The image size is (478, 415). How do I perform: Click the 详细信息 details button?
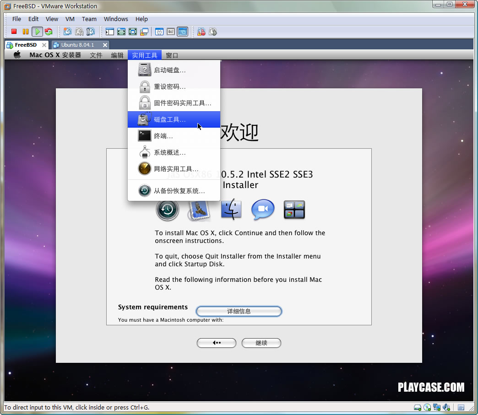pyautogui.click(x=239, y=311)
